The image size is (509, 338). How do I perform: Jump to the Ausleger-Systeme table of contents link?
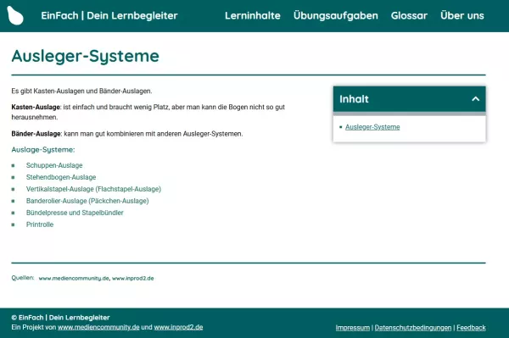(x=372, y=127)
